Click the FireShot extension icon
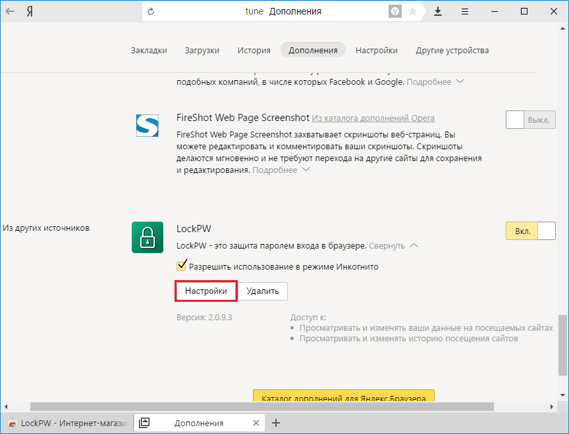The height and width of the screenshot is (434, 569). click(x=148, y=126)
